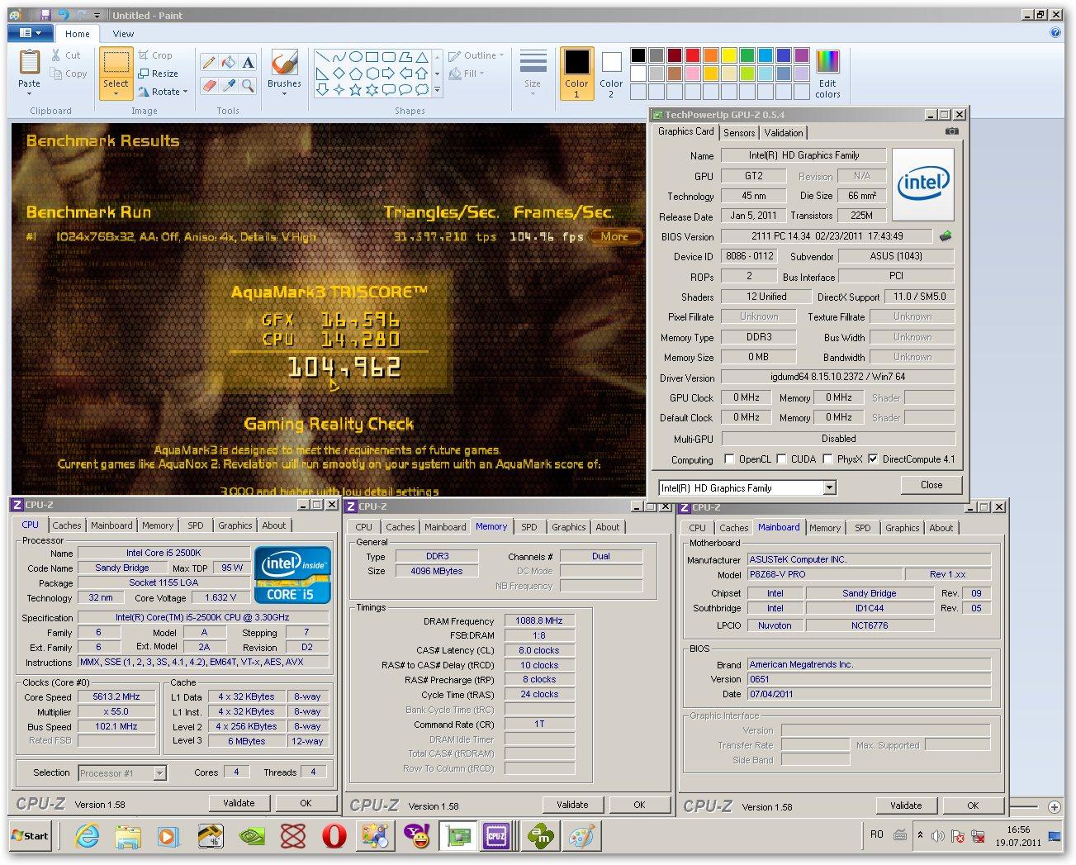
Task: Click the Resize tool in Image group
Action: [x=157, y=74]
